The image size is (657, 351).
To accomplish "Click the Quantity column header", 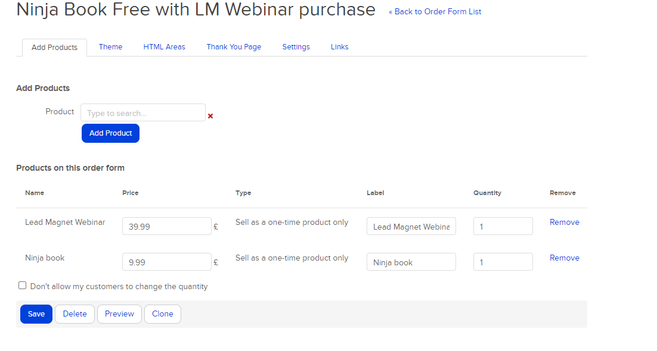I will [x=487, y=193].
